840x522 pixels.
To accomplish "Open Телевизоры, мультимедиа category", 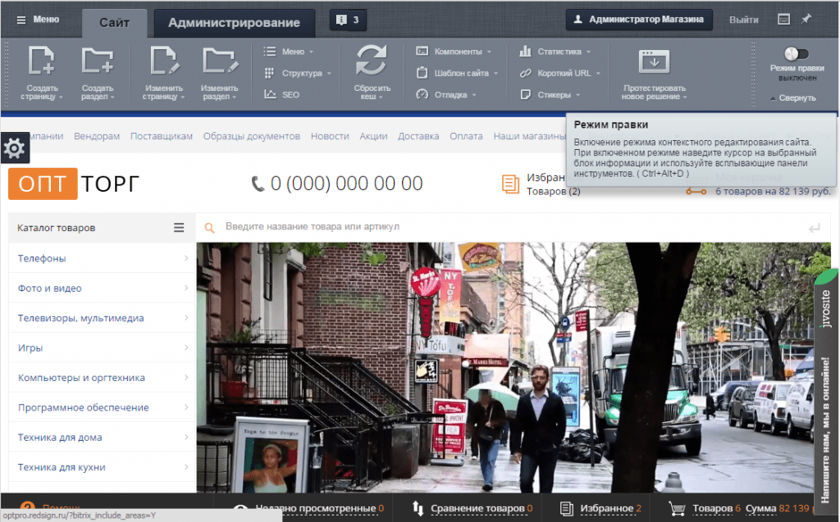I will [x=102, y=318].
